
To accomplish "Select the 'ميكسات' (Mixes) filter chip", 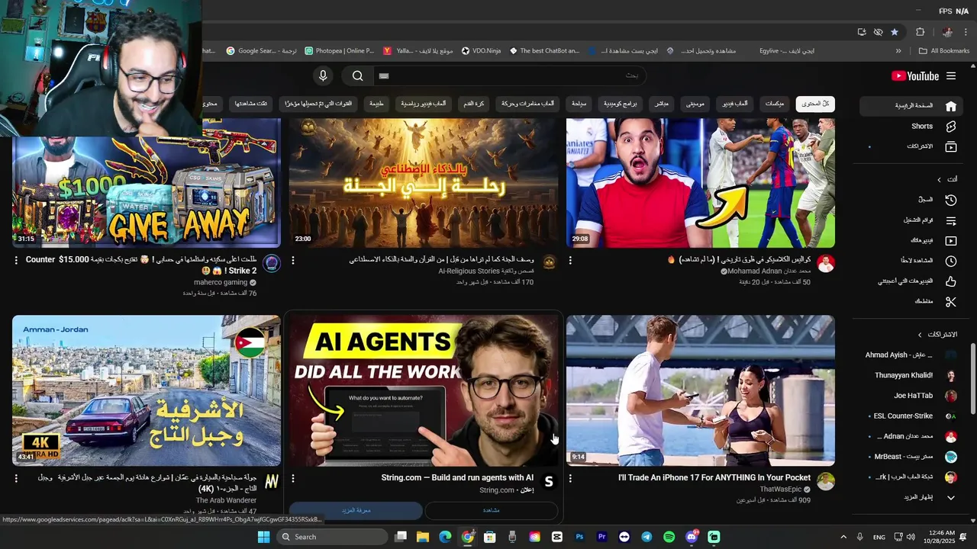I will 774,104.
